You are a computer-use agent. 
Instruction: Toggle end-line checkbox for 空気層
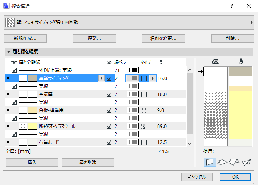[109, 94]
